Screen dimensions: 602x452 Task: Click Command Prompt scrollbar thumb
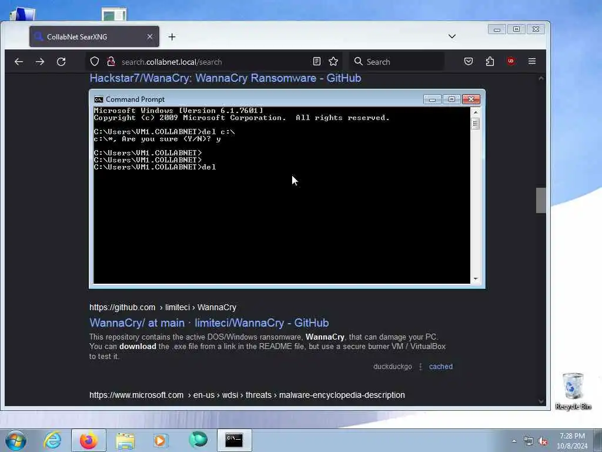click(x=475, y=124)
